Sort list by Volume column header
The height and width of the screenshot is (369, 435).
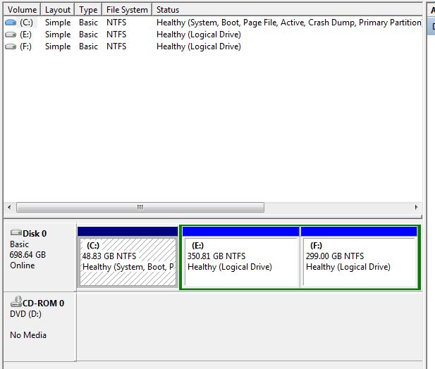click(21, 10)
